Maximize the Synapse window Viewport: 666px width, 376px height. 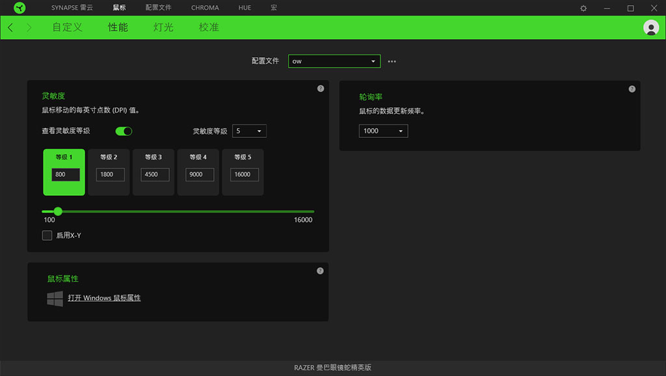630,8
